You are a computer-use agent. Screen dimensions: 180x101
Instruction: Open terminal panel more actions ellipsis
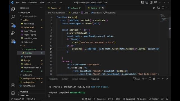pos(158,79)
